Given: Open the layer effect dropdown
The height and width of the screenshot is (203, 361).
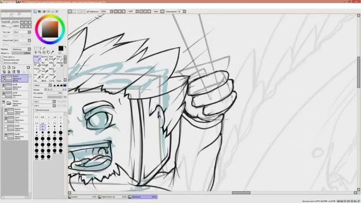Looking at the screenshot, I should (29, 40).
